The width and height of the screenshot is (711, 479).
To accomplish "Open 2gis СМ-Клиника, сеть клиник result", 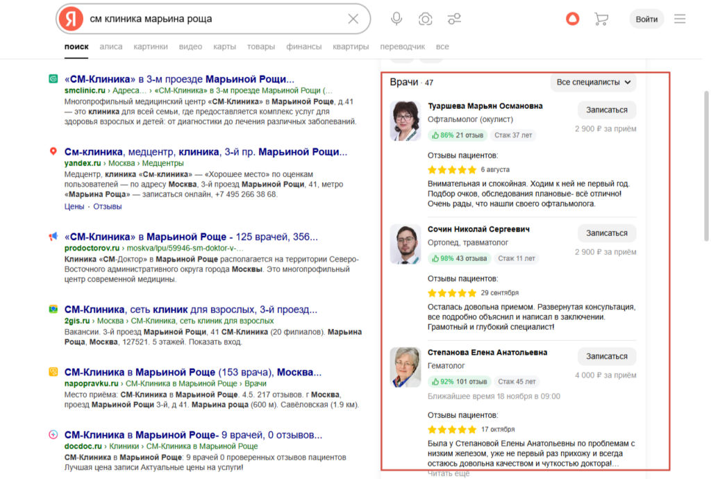I will (191, 310).
